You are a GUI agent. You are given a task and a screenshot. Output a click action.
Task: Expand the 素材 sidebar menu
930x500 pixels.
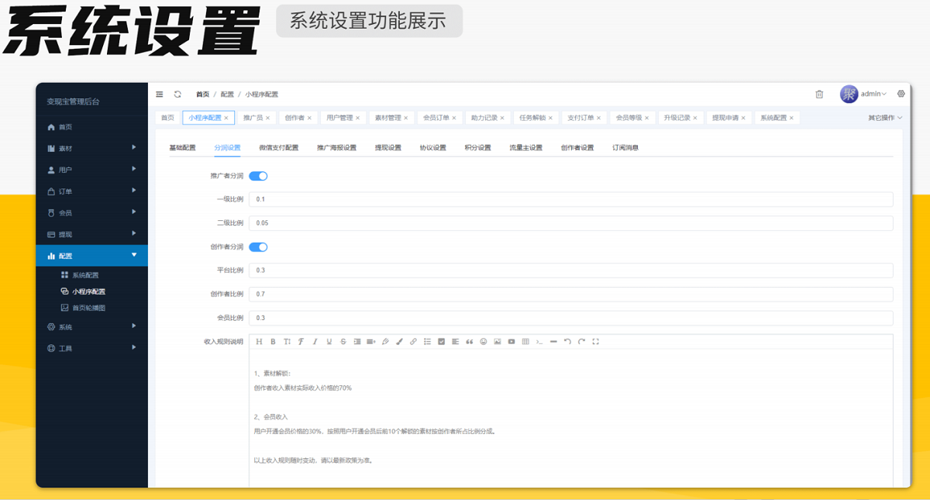pyautogui.click(x=91, y=148)
